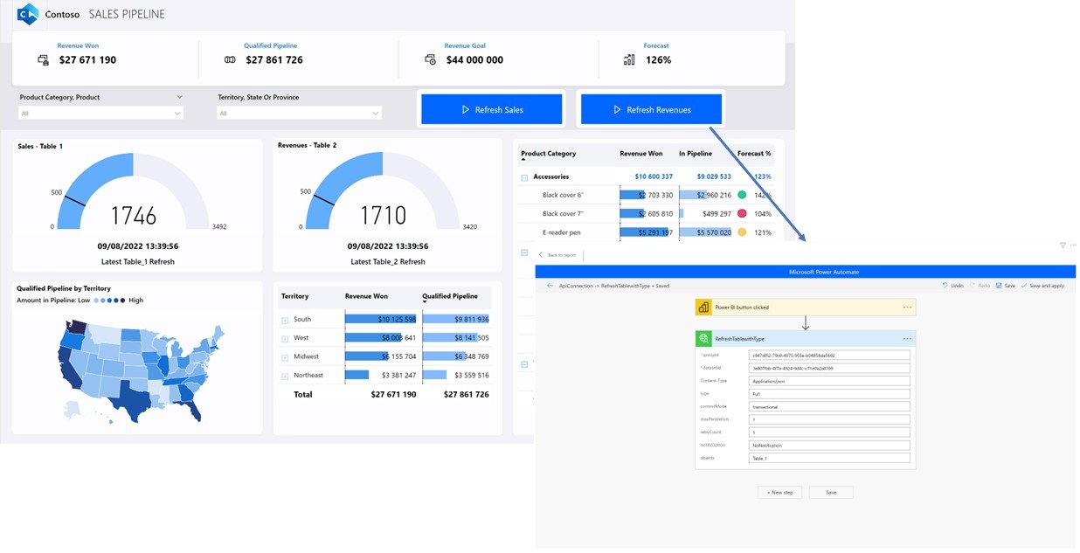Open the Product Category, Product slicer dropdown
The height and width of the screenshot is (553, 1080).
click(x=179, y=112)
